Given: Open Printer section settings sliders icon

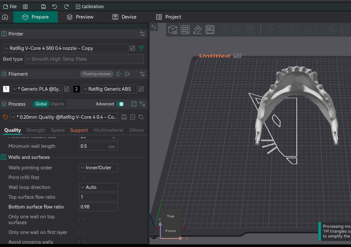Looking at the screenshot, I should coord(142,34).
